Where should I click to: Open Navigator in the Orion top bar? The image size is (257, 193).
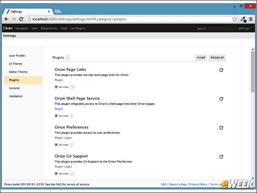click(x=22, y=29)
